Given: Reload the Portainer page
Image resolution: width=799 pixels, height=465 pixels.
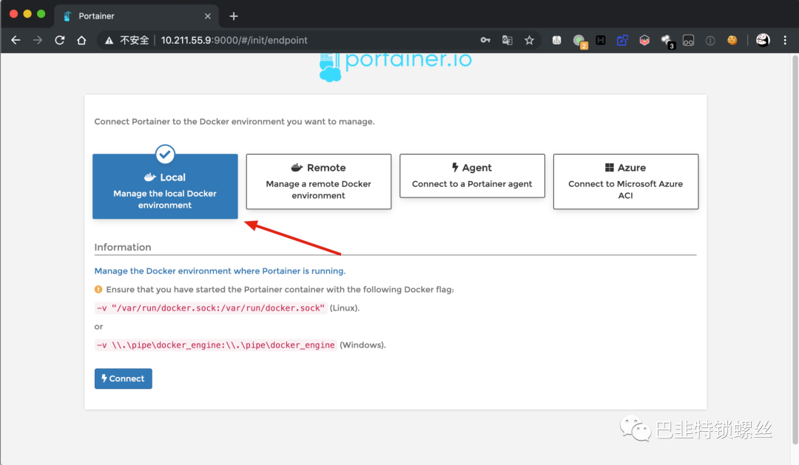Looking at the screenshot, I should (x=60, y=40).
